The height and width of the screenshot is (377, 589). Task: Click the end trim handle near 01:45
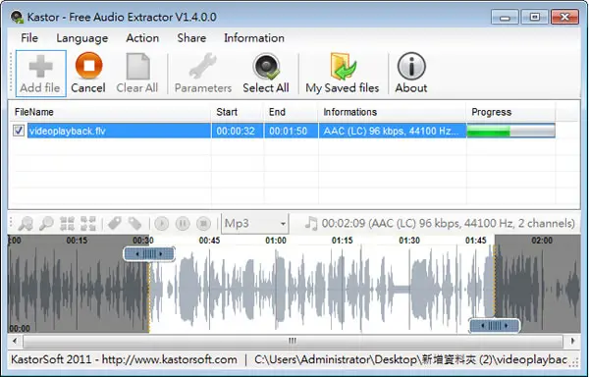click(x=495, y=326)
